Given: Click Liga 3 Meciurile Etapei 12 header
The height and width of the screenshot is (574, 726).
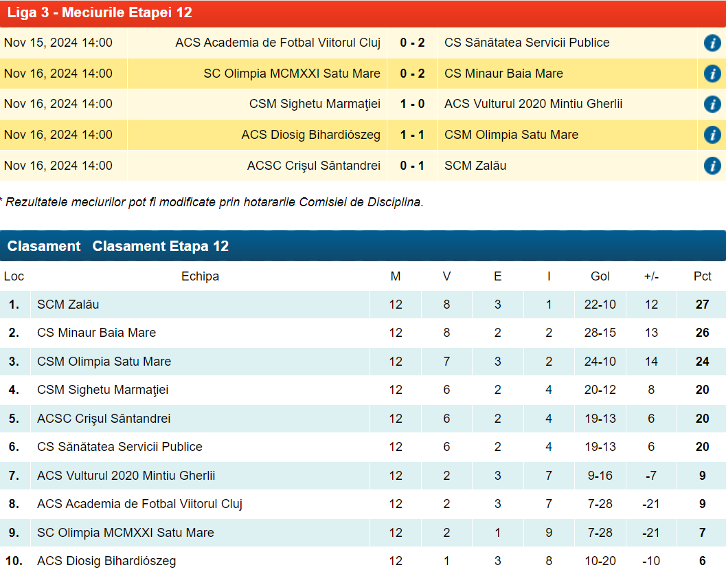Looking at the screenshot, I should pos(100,12).
